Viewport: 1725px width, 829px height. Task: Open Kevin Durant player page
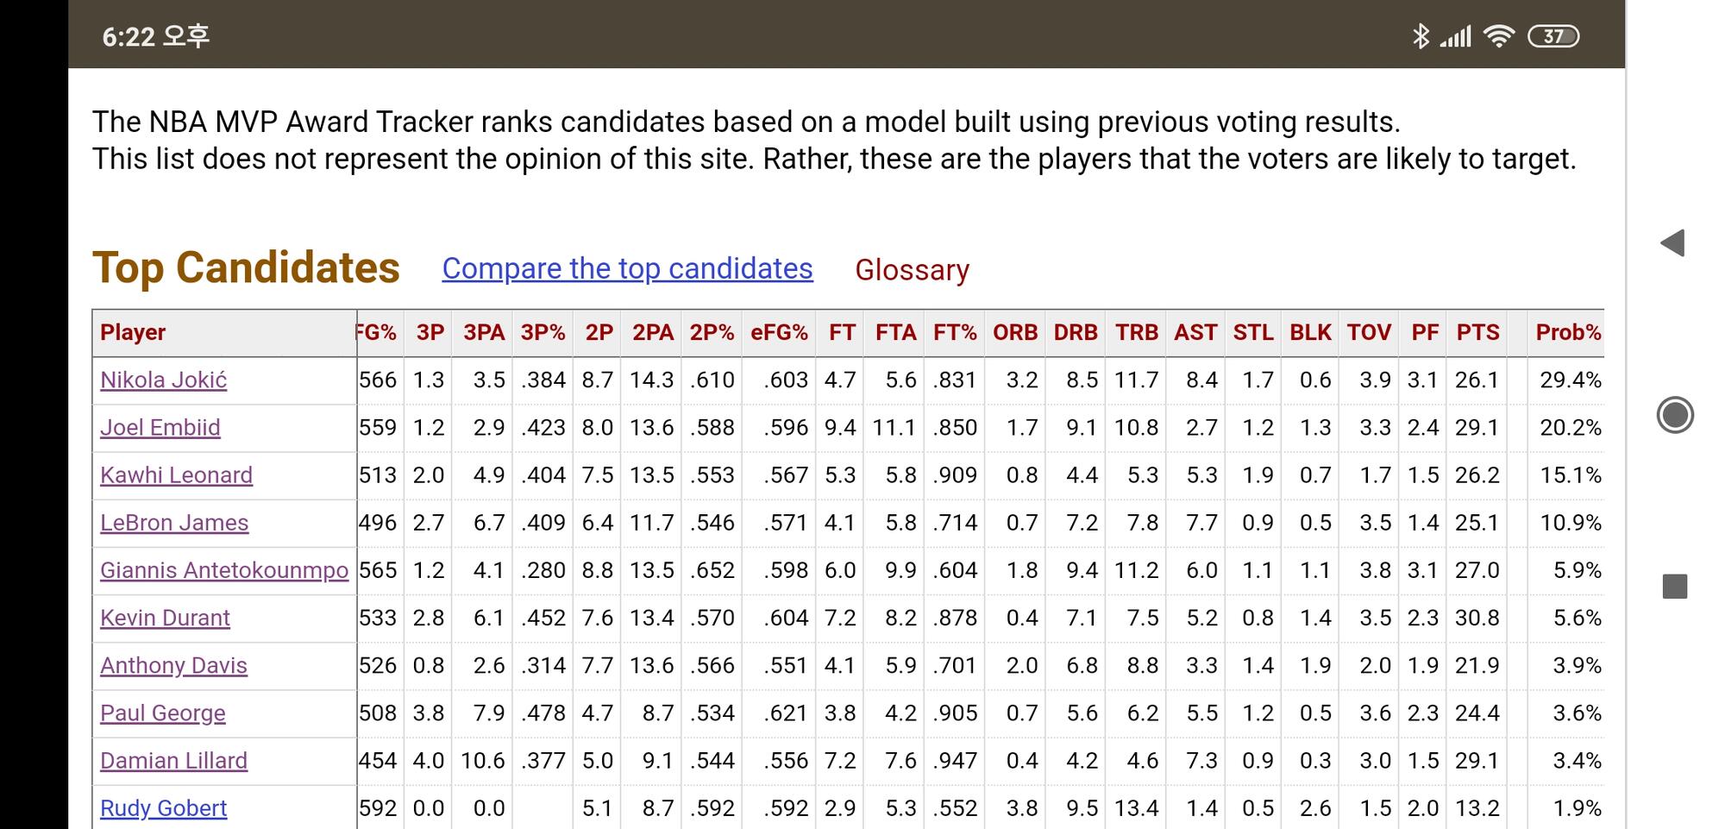(165, 618)
